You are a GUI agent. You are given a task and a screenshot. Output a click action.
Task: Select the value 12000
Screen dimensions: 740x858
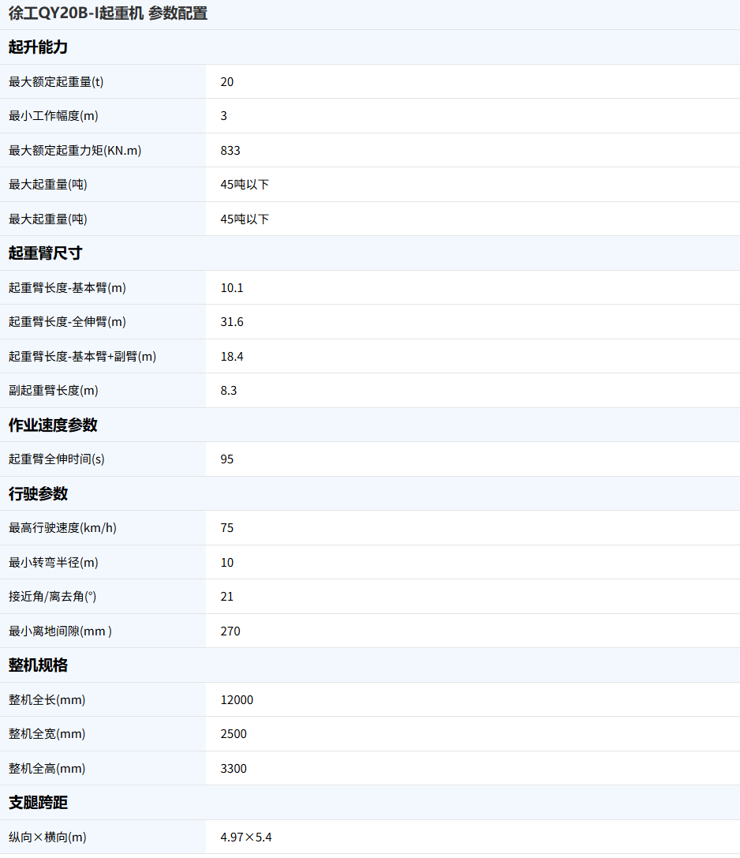(237, 700)
